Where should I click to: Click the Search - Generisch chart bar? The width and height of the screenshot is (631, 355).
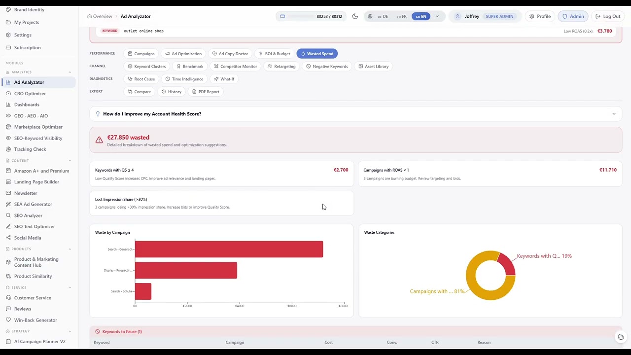(x=229, y=249)
